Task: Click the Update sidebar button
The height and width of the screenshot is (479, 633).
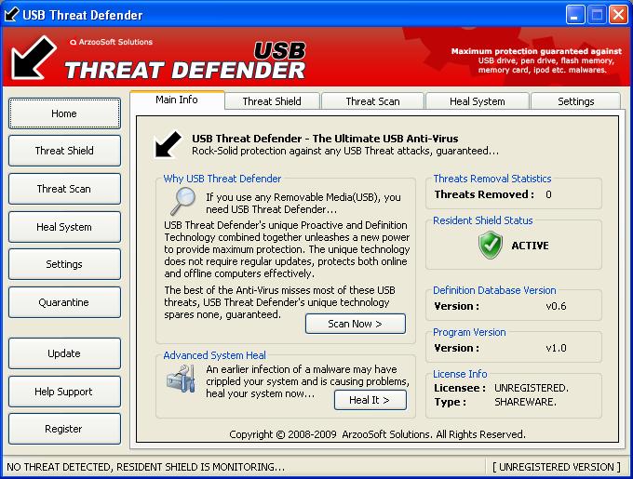Action: (64, 353)
